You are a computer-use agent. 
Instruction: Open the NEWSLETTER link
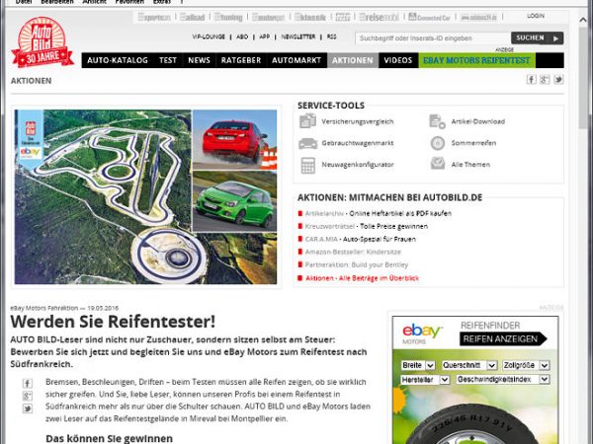[298, 37]
